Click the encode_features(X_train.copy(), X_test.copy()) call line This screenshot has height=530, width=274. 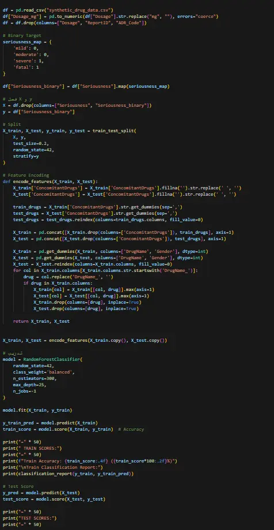coord(85,341)
